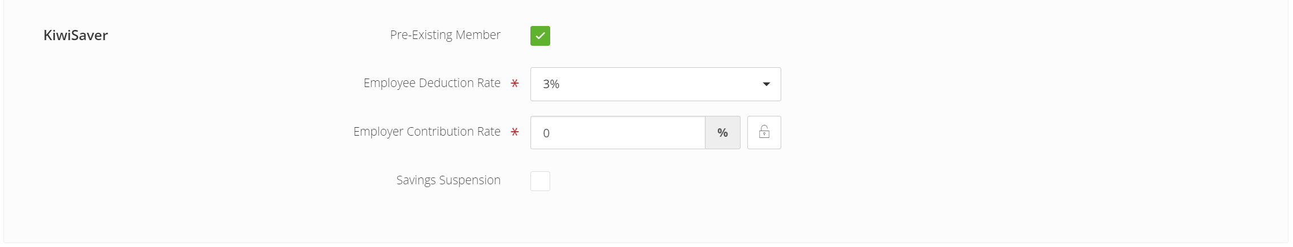Click the dropdown caret arrow beside 3%
The image size is (1293, 247).
tap(766, 84)
